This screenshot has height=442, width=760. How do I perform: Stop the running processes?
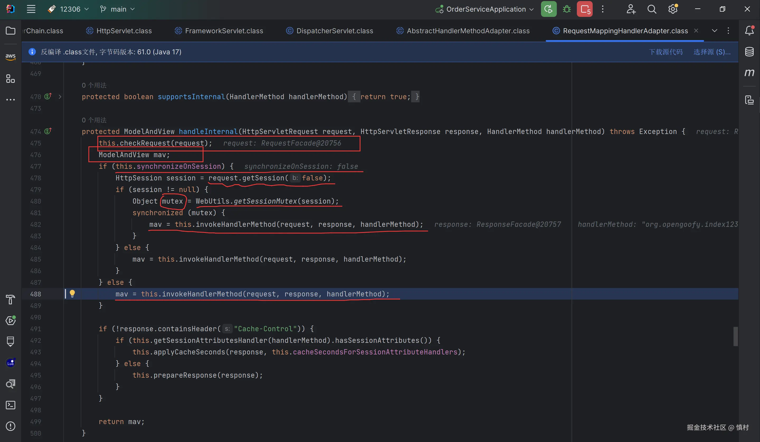(x=585, y=9)
